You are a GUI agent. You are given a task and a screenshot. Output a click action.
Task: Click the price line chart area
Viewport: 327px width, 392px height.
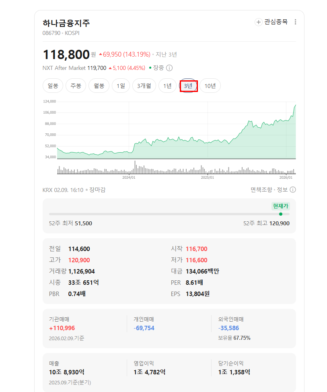pyautogui.click(x=177, y=130)
